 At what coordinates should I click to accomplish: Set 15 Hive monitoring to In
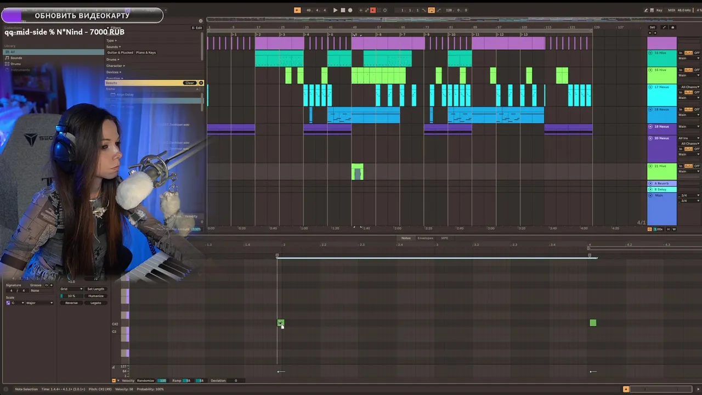tap(681, 53)
